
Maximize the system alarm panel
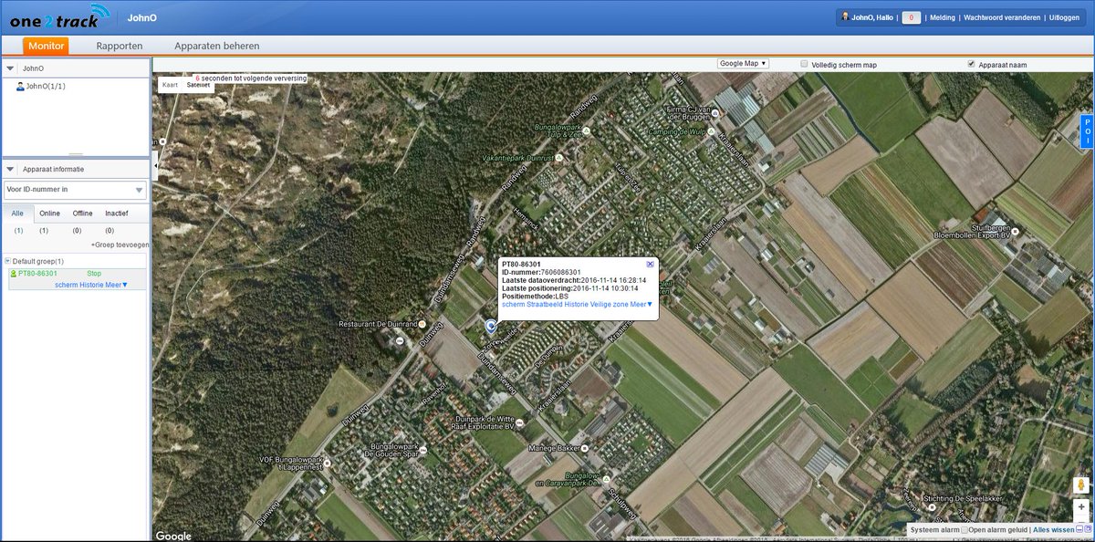click(x=1089, y=529)
